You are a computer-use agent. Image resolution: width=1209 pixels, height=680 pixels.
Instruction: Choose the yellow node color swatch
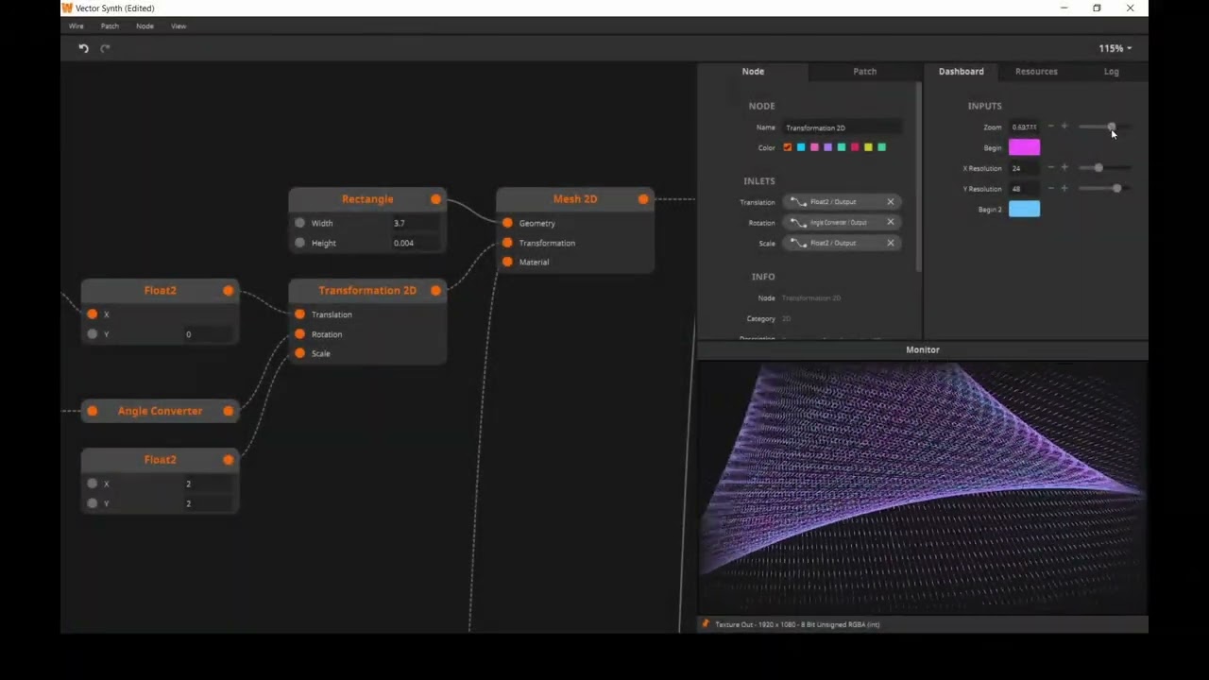(x=868, y=147)
